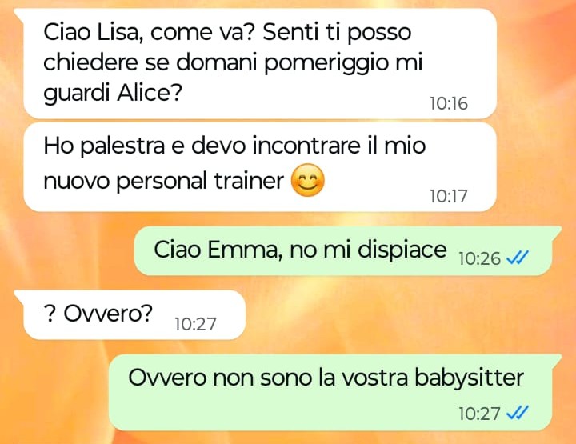576x444 pixels.
Task: Click the word 'dispiace' in the green bubble
Action: [x=402, y=250]
